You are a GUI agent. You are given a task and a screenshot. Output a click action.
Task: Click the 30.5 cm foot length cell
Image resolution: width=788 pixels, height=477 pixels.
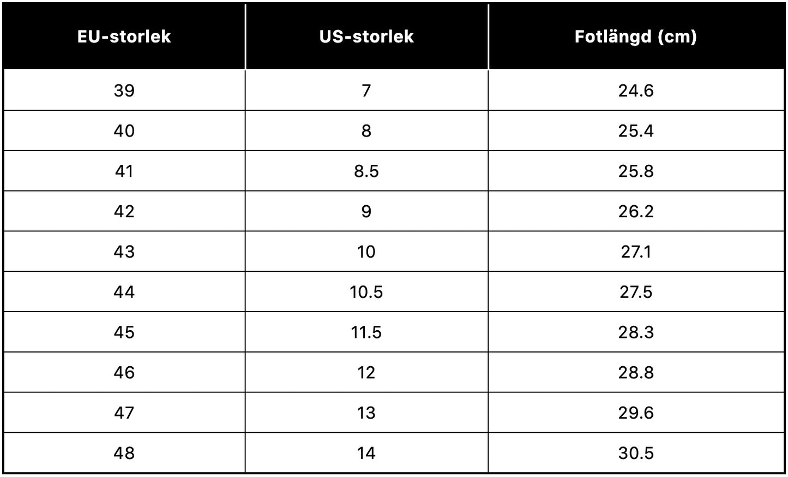636,453
